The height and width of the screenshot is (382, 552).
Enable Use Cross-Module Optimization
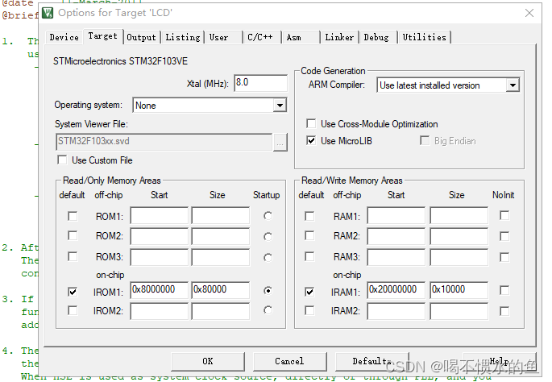311,123
